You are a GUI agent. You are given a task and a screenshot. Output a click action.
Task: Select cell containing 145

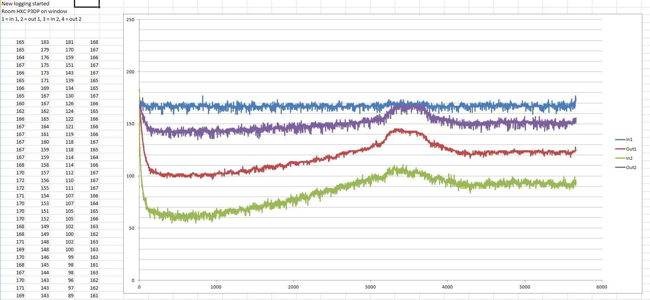(x=37, y=265)
